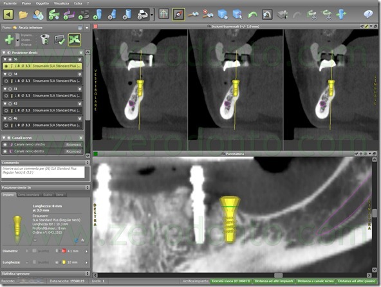This screenshot has height=287, width=381.
Task: Collapse tooth 43 group triangle
Action: tap(5, 104)
